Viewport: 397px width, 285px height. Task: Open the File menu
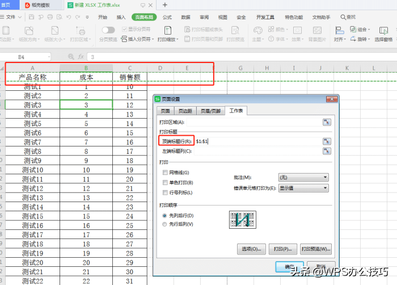click(x=11, y=17)
